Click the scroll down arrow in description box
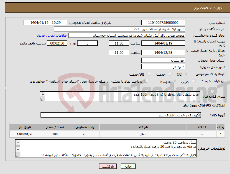The width and height of the screenshot is (230, 174). coord(43,95)
